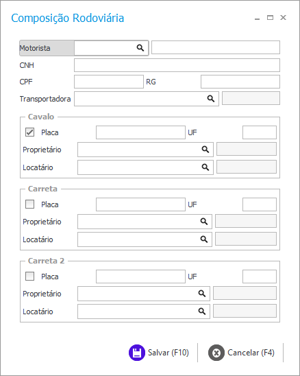The height and width of the screenshot is (376, 300).
Task: Search for the Cavalo Locatário
Action: (x=205, y=167)
